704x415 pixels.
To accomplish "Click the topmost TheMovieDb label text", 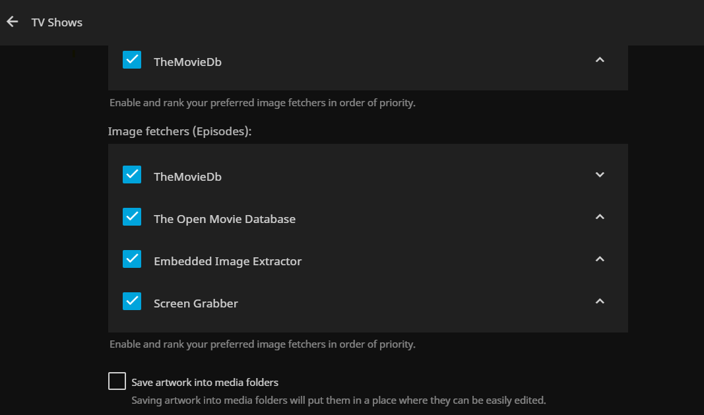I will [x=187, y=62].
